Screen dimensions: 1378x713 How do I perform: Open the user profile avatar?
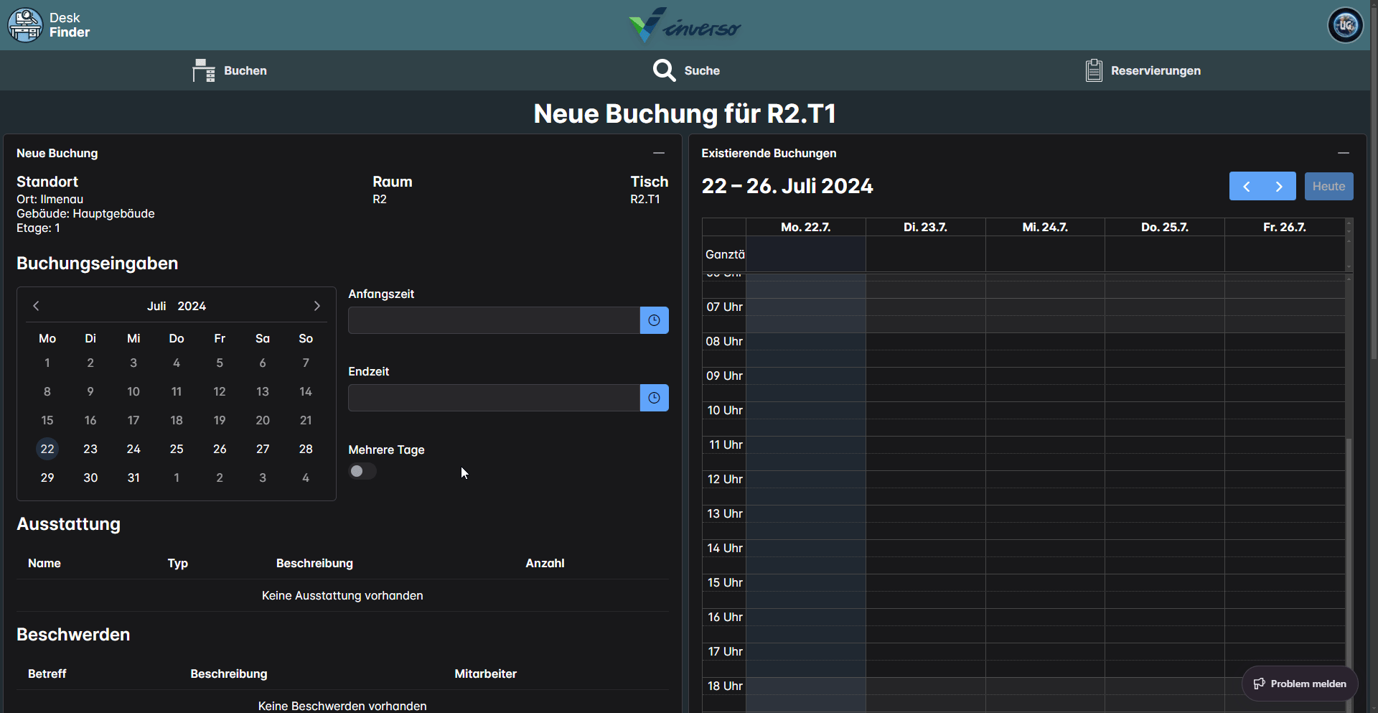pos(1345,25)
